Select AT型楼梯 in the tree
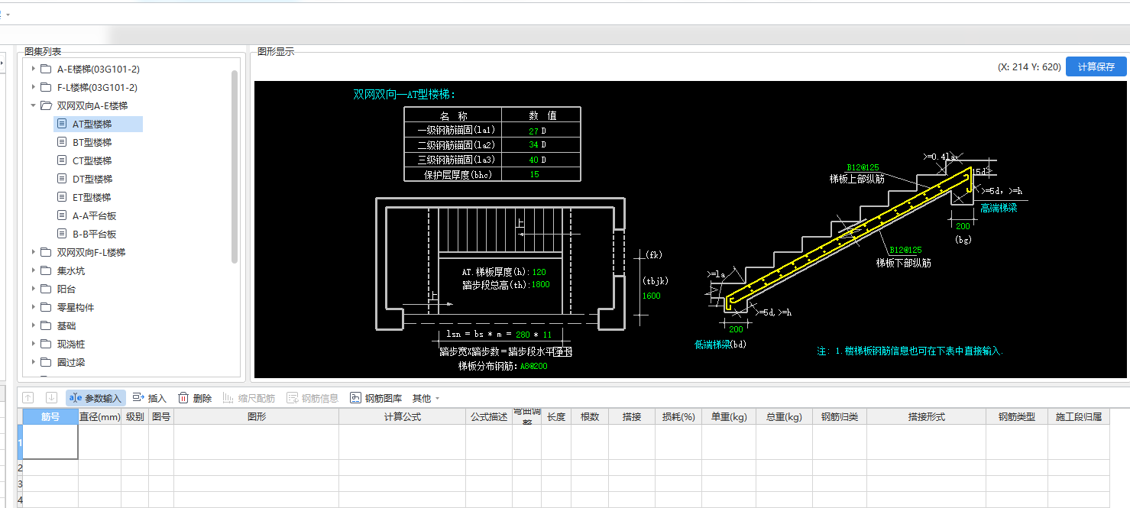 point(92,124)
